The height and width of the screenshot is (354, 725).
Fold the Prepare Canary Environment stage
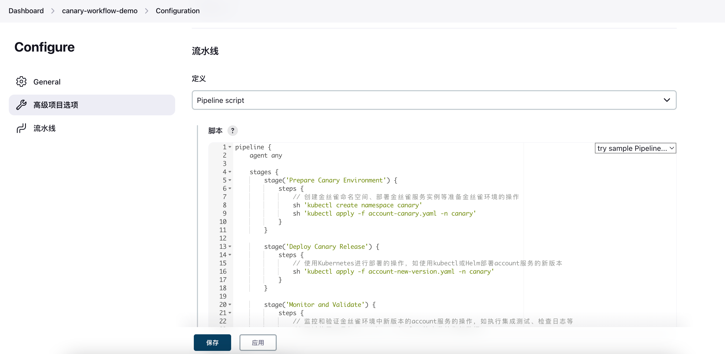(x=230, y=180)
